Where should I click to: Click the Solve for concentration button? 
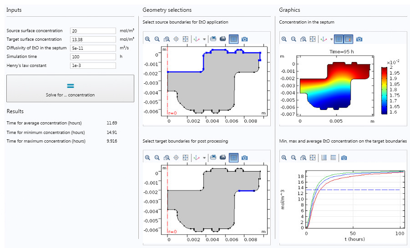[70, 88]
